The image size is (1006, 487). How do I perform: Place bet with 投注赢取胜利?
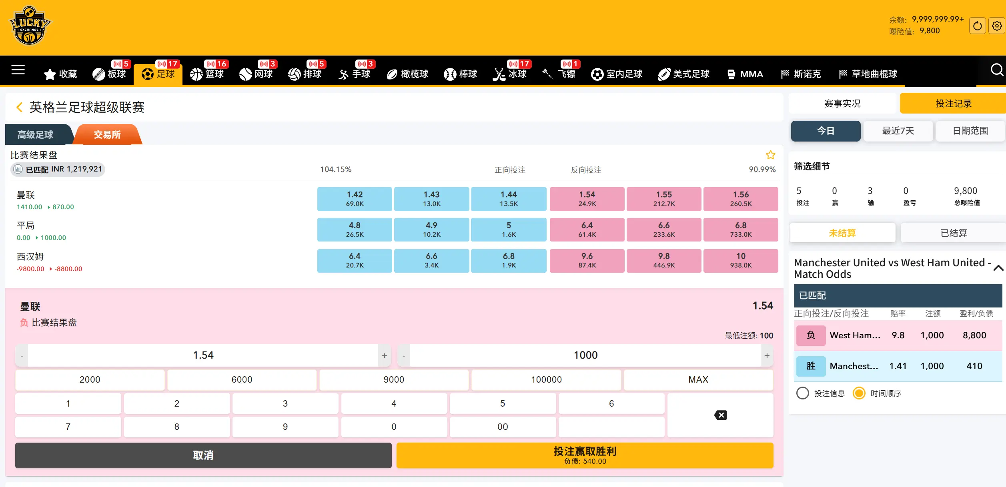pyautogui.click(x=585, y=455)
